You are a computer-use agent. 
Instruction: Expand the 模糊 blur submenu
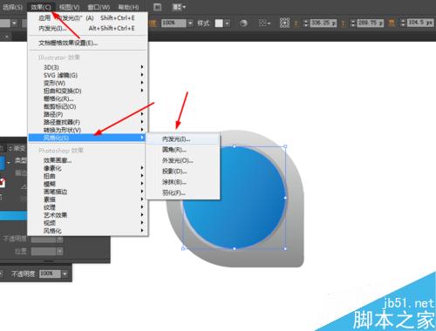click(x=87, y=184)
